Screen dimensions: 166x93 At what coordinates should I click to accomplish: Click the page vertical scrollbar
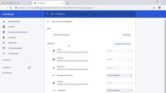(x=165, y=56)
